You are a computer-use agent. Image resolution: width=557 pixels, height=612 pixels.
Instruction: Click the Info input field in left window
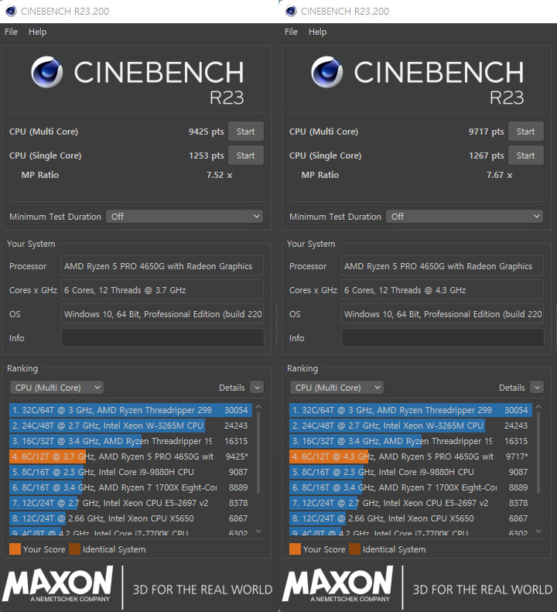(x=162, y=338)
